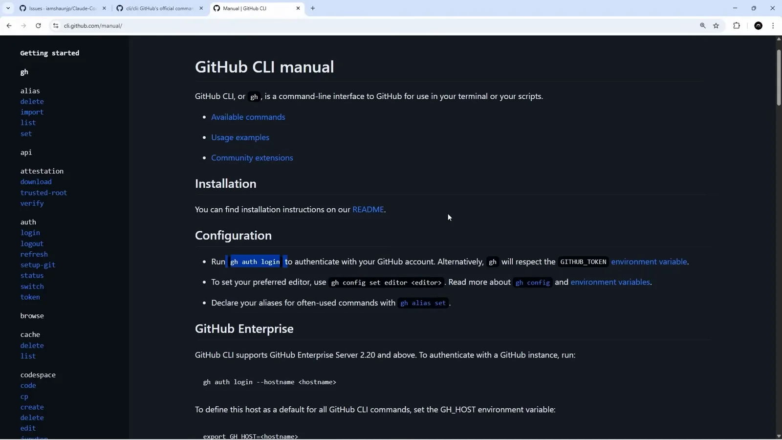
Task: Open auth status in sidebar
Action: coord(32,276)
